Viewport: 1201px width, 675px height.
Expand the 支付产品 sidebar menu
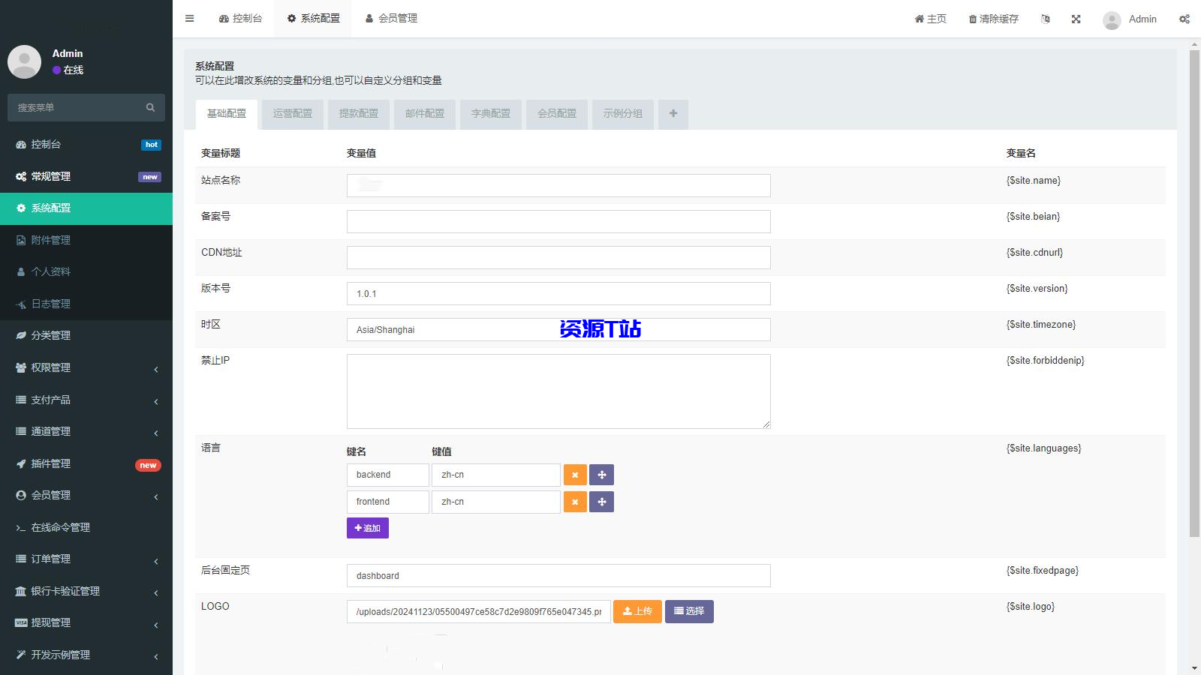click(x=86, y=400)
